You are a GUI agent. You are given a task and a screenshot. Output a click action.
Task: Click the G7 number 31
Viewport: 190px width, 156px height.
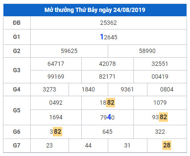click(x=127, y=145)
